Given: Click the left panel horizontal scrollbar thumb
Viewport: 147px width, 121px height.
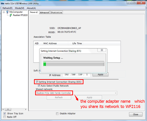Looking at the screenshot, I should (8, 109).
